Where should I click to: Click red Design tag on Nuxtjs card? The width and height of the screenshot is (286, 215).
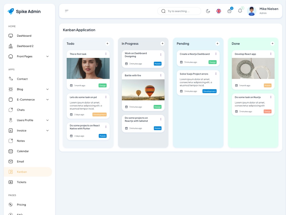tap(268, 112)
